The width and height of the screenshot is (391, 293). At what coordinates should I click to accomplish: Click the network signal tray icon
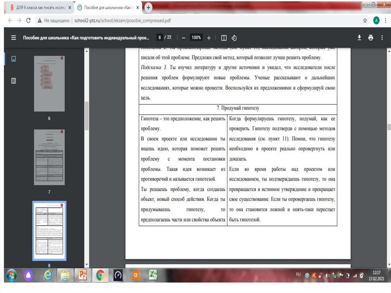[355, 275]
